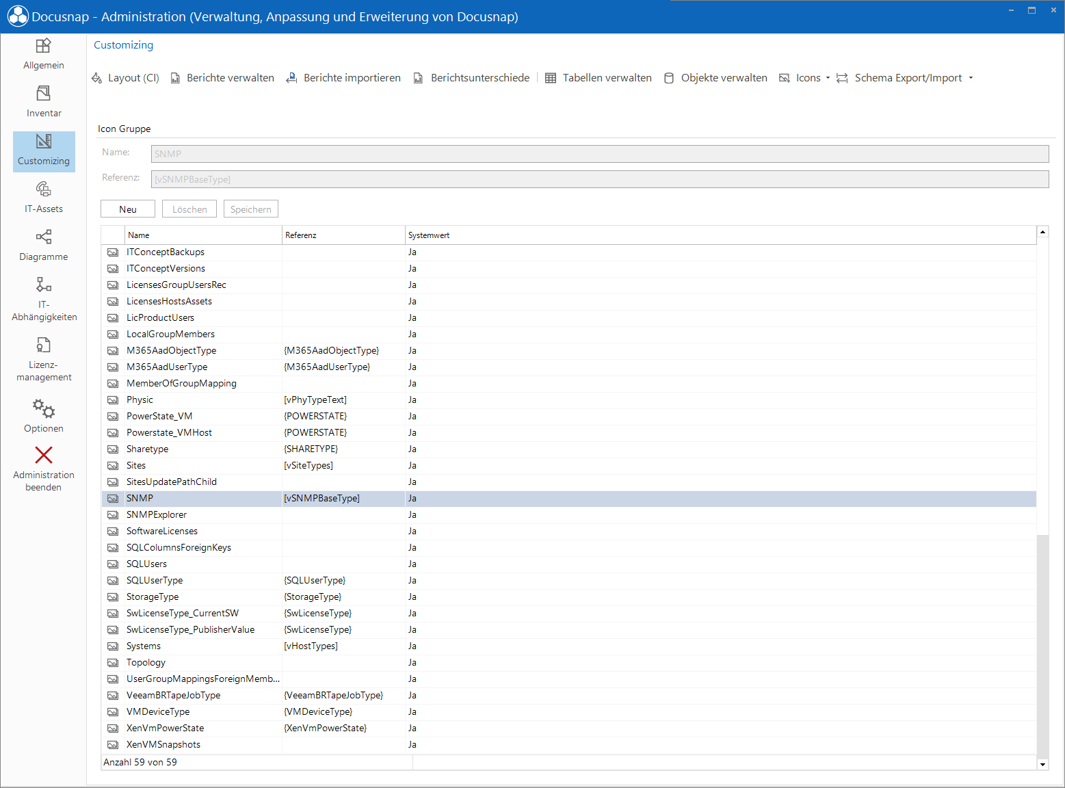1065x788 pixels.
Task: Select the Systems row
Action: [x=569, y=646]
